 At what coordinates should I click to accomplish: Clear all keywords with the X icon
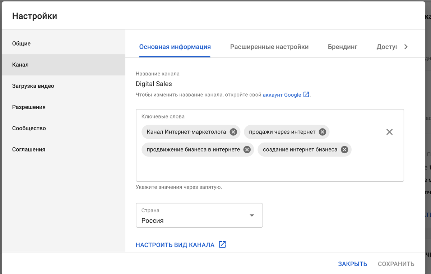(389, 132)
